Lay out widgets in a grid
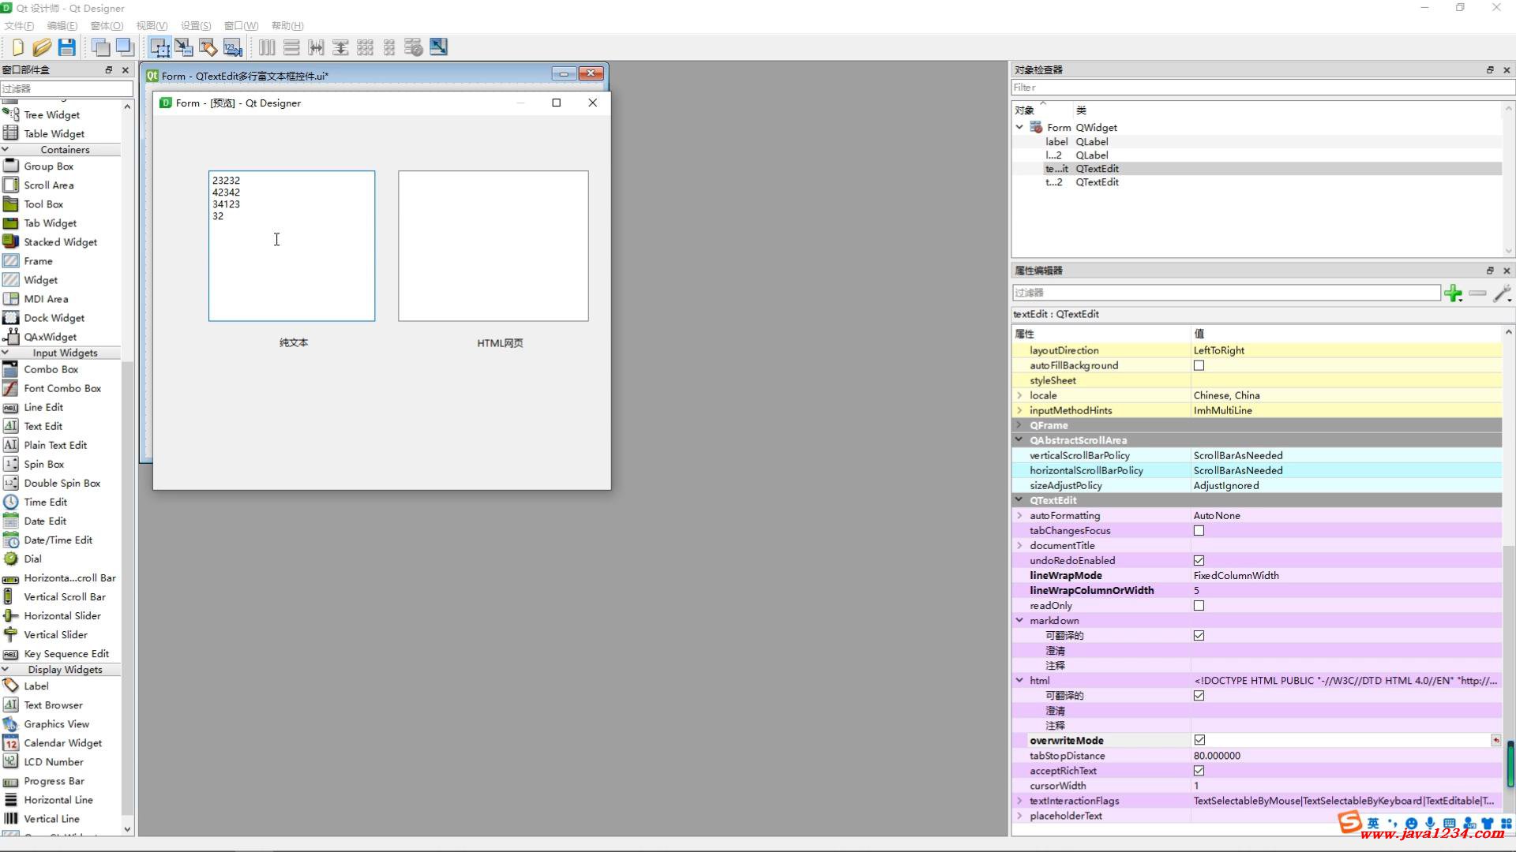Image resolution: width=1516 pixels, height=852 pixels. tap(365, 47)
